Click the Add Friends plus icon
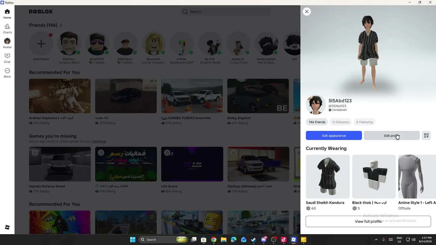The image size is (436, 245). pos(41,44)
